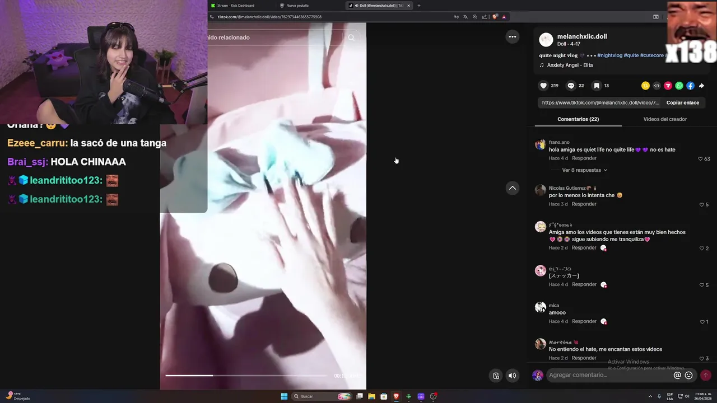717x403 pixels.
Task: Click the share page icon in address bar
Action: click(485, 17)
